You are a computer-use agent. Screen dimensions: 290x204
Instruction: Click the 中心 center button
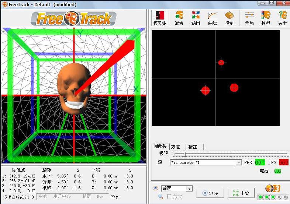pos(241,193)
